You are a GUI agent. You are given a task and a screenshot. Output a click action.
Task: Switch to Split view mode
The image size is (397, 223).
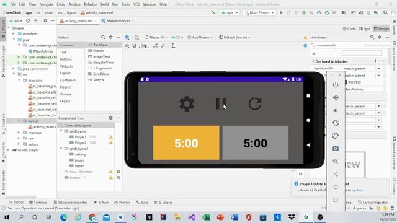365,29
